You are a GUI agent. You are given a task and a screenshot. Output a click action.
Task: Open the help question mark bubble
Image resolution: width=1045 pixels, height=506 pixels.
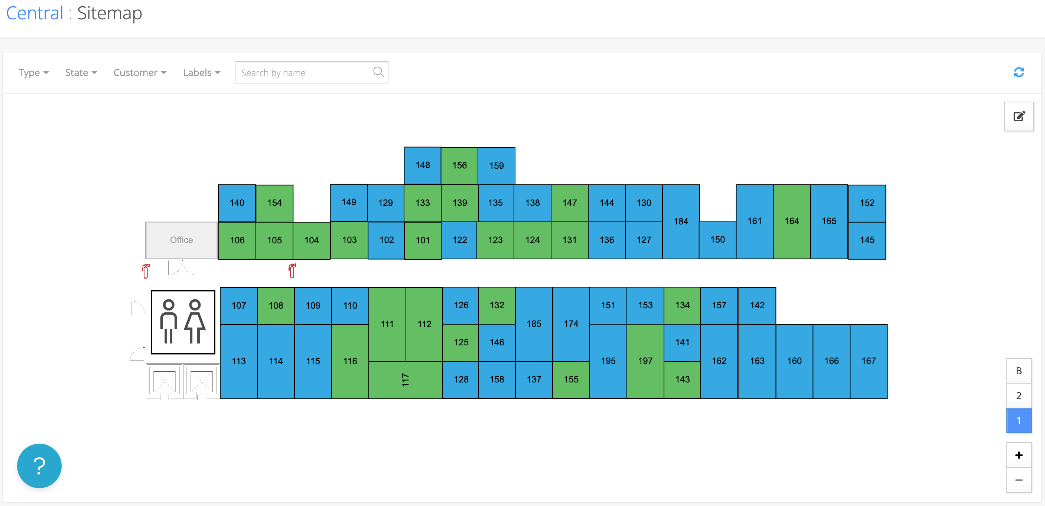click(39, 466)
